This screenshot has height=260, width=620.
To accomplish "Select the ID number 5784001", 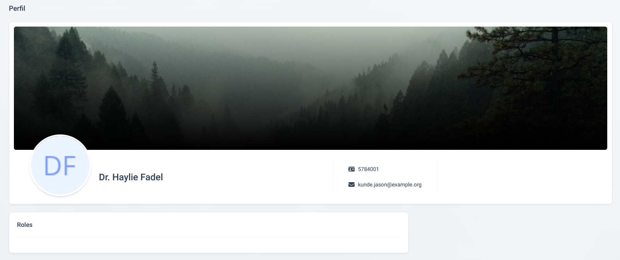I will click(x=368, y=169).
